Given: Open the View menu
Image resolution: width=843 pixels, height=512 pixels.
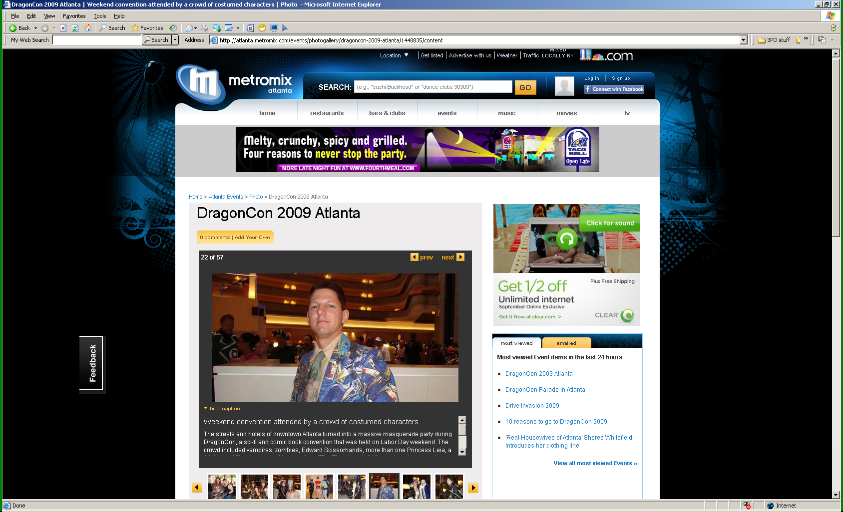Looking at the screenshot, I should [x=49, y=16].
